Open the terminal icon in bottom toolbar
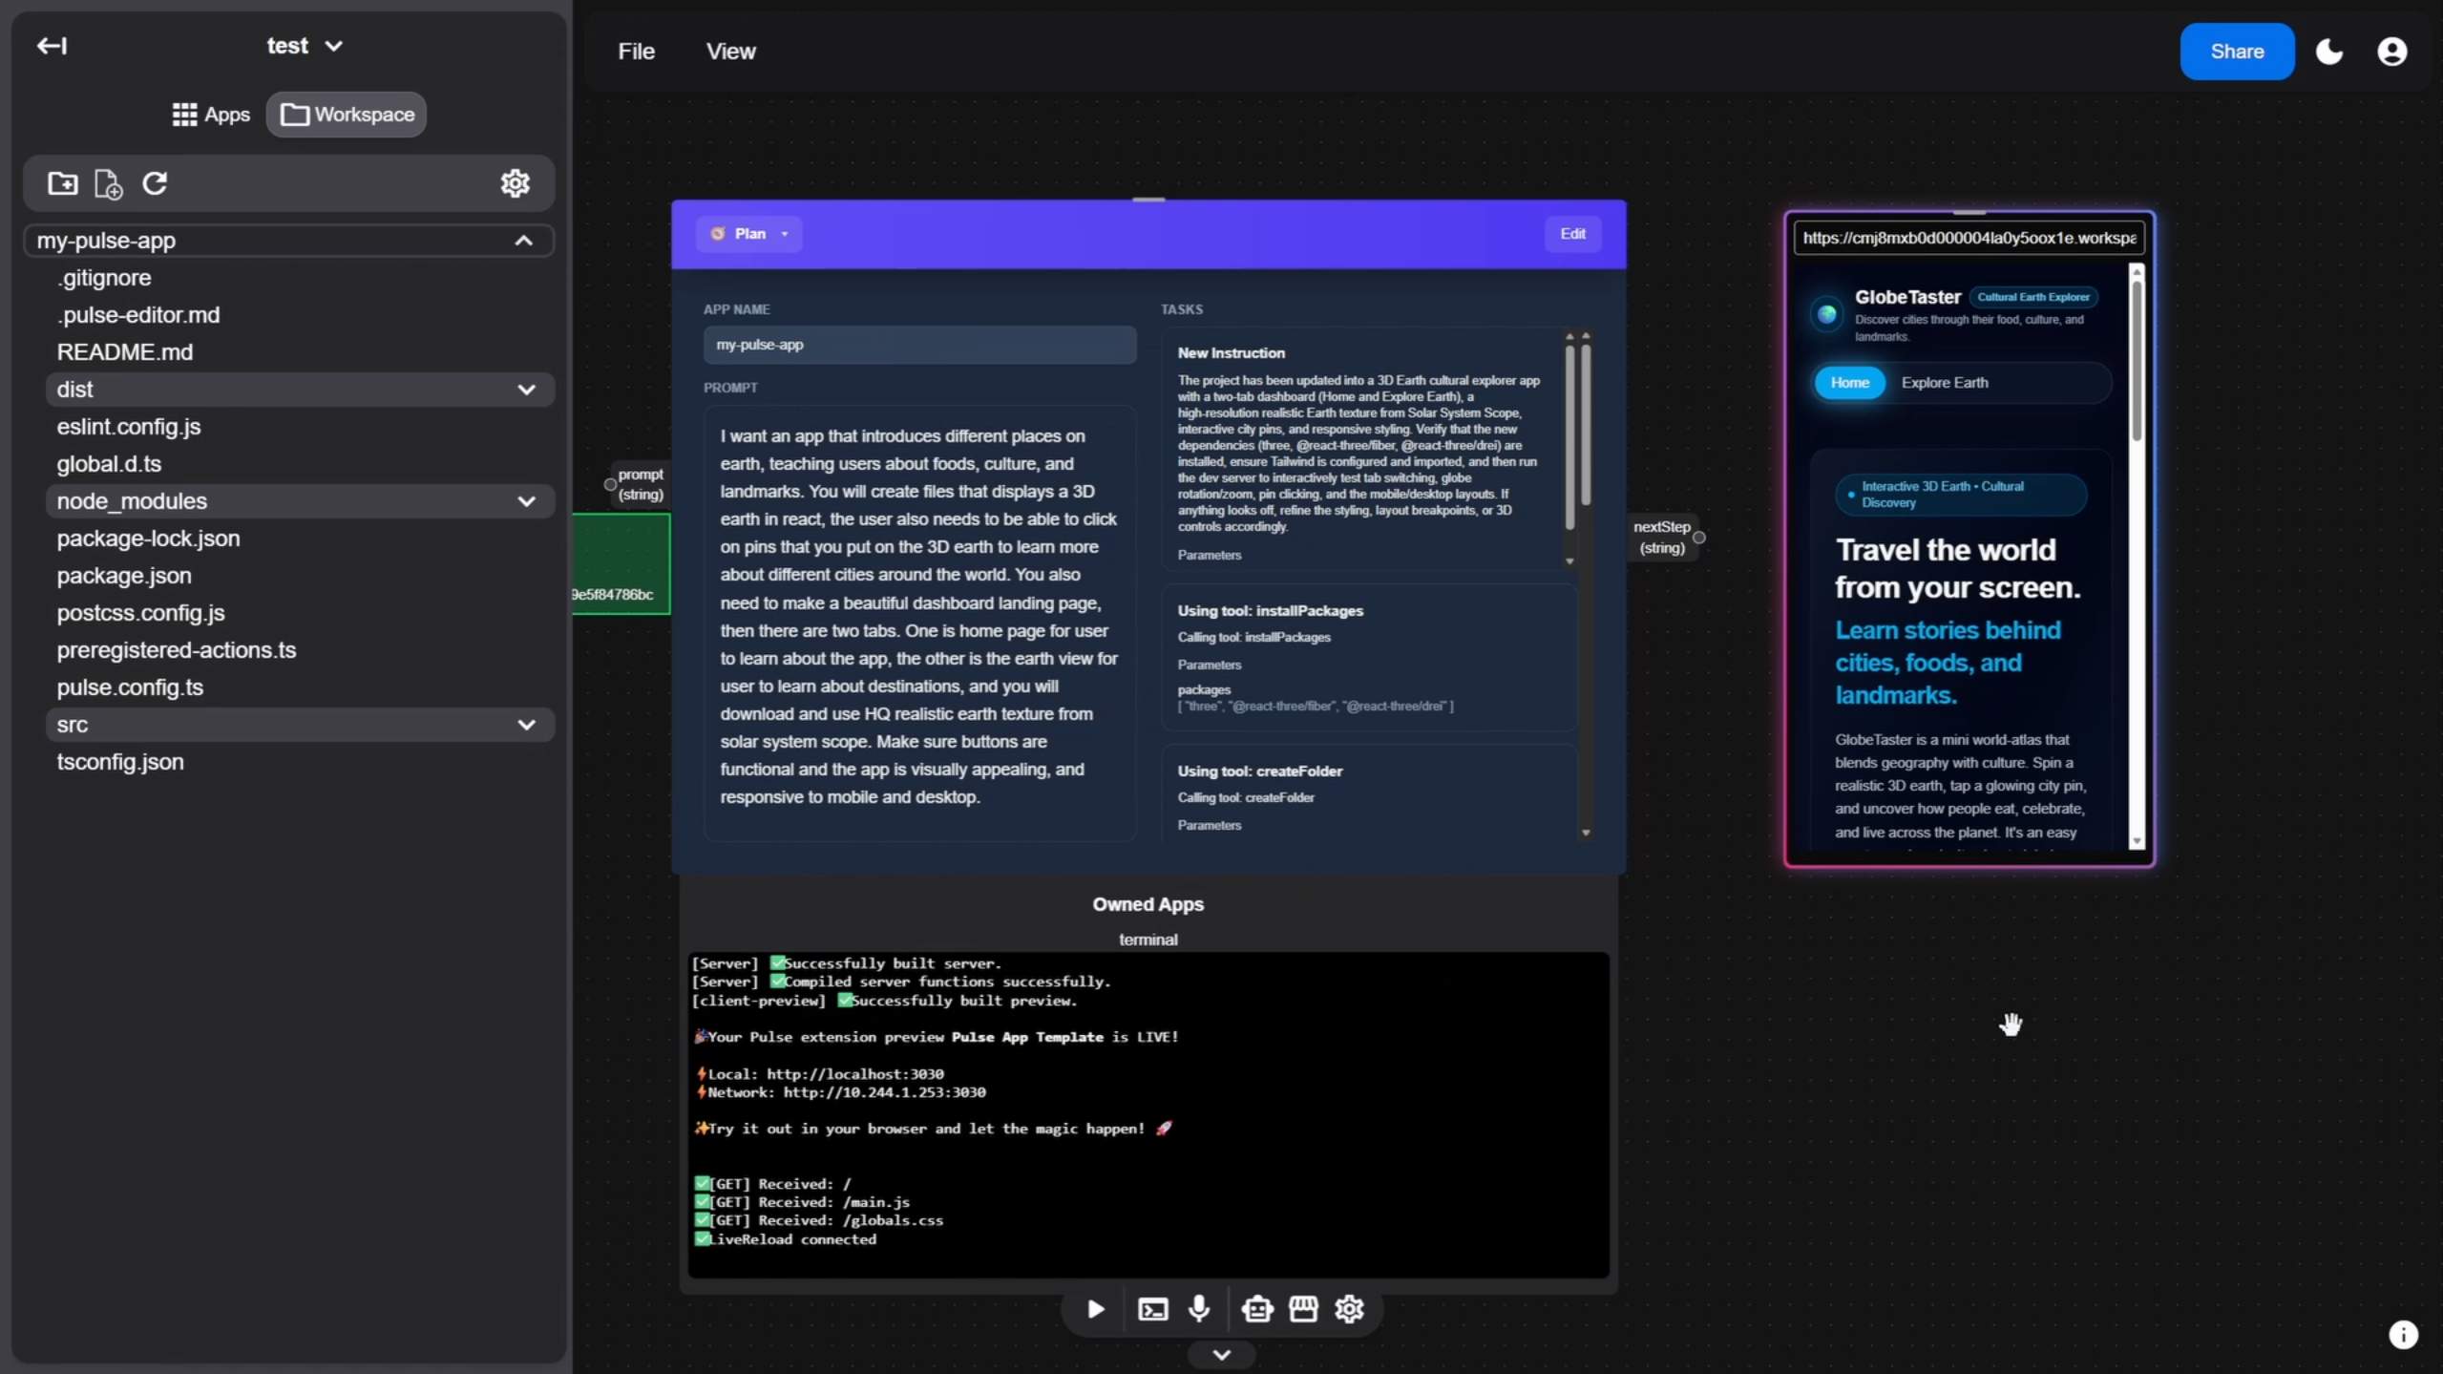Image resolution: width=2443 pixels, height=1374 pixels. click(1151, 1309)
